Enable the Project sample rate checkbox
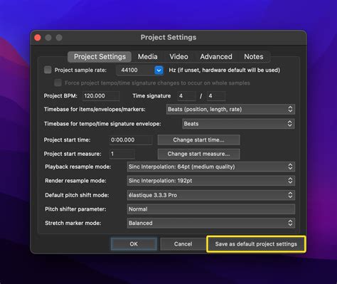The image size is (337, 284). 48,70
